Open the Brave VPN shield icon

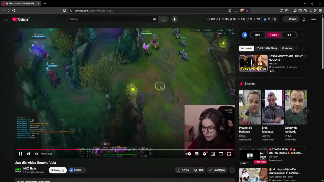315,11
